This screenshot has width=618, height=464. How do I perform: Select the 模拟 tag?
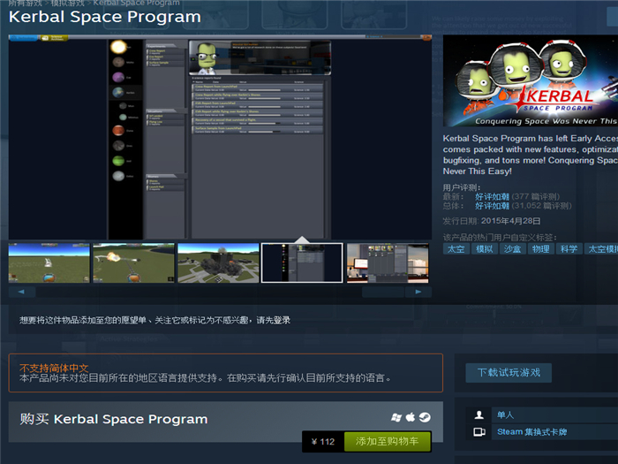(485, 249)
